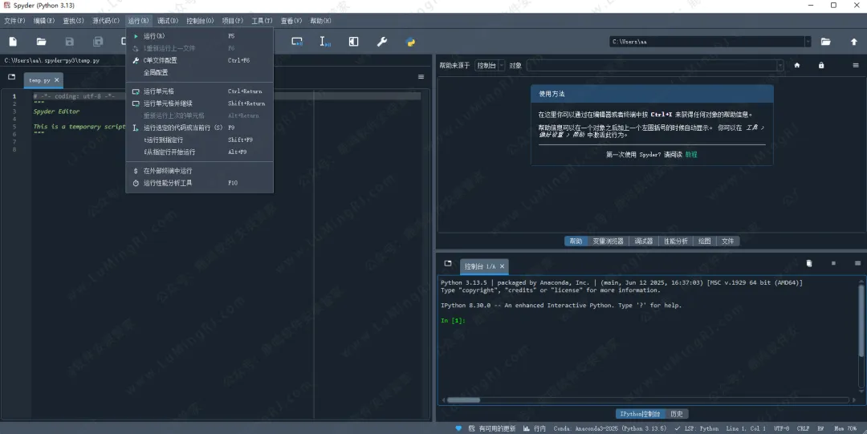
Task: Open the 教程 tutorial link
Action: pyautogui.click(x=691, y=154)
